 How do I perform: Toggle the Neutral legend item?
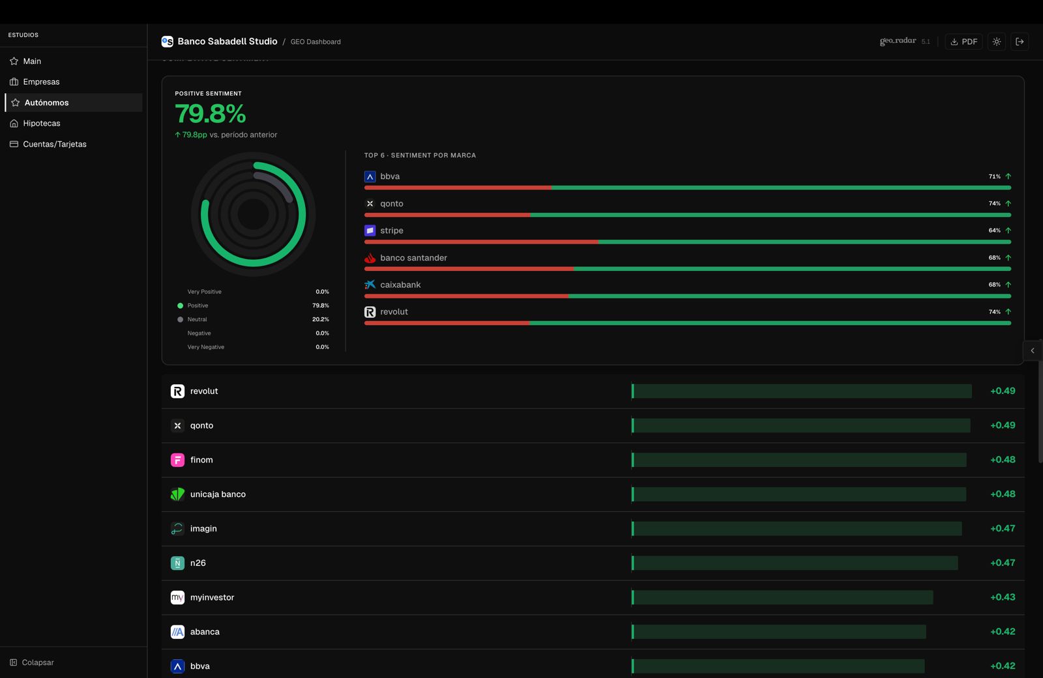pyautogui.click(x=197, y=319)
